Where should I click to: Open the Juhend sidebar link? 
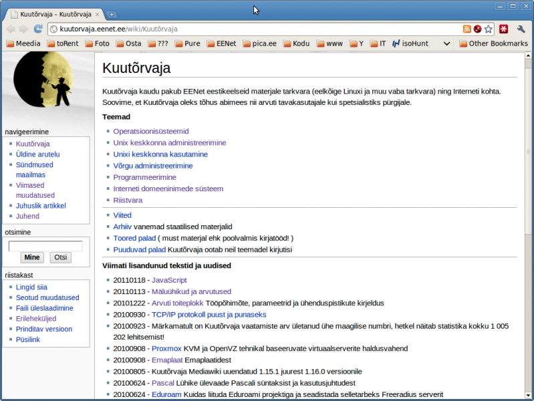(27, 217)
